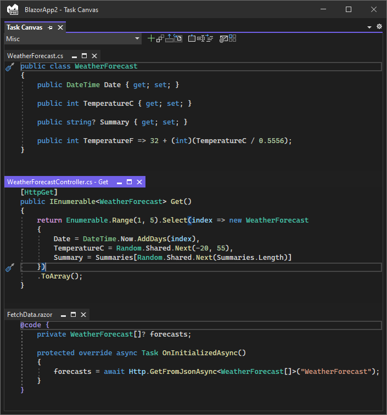Select the WeatherForecastController.cs - Get header
The height and width of the screenshot is (415, 387).
58,182
